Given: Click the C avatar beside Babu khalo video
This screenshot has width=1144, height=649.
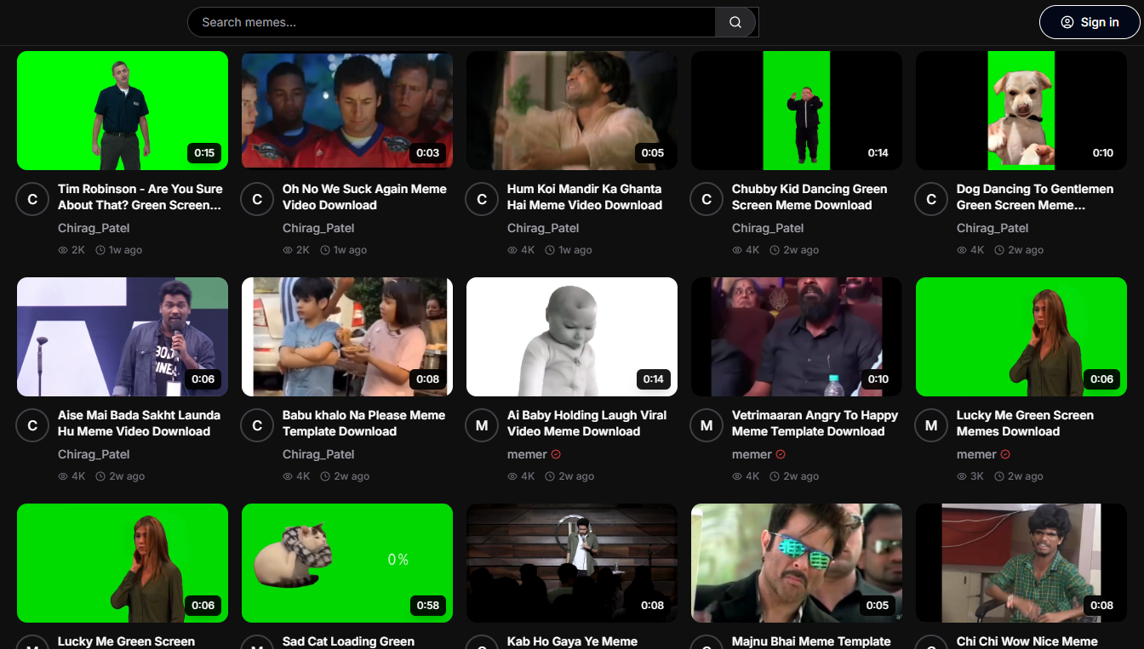Looking at the screenshot, I should (x=256, y=424).
